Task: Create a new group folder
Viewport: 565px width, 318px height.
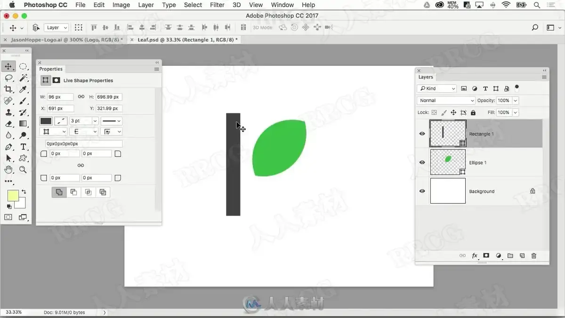Action: tap(510, 255)
